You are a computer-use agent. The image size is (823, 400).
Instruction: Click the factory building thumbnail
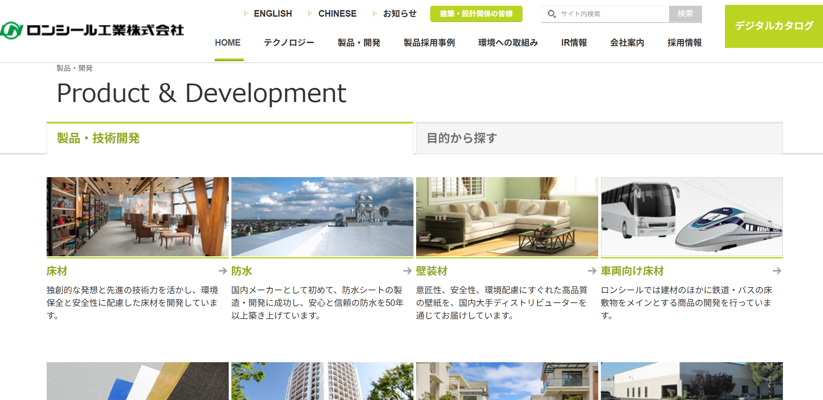[x=692, y=381]
